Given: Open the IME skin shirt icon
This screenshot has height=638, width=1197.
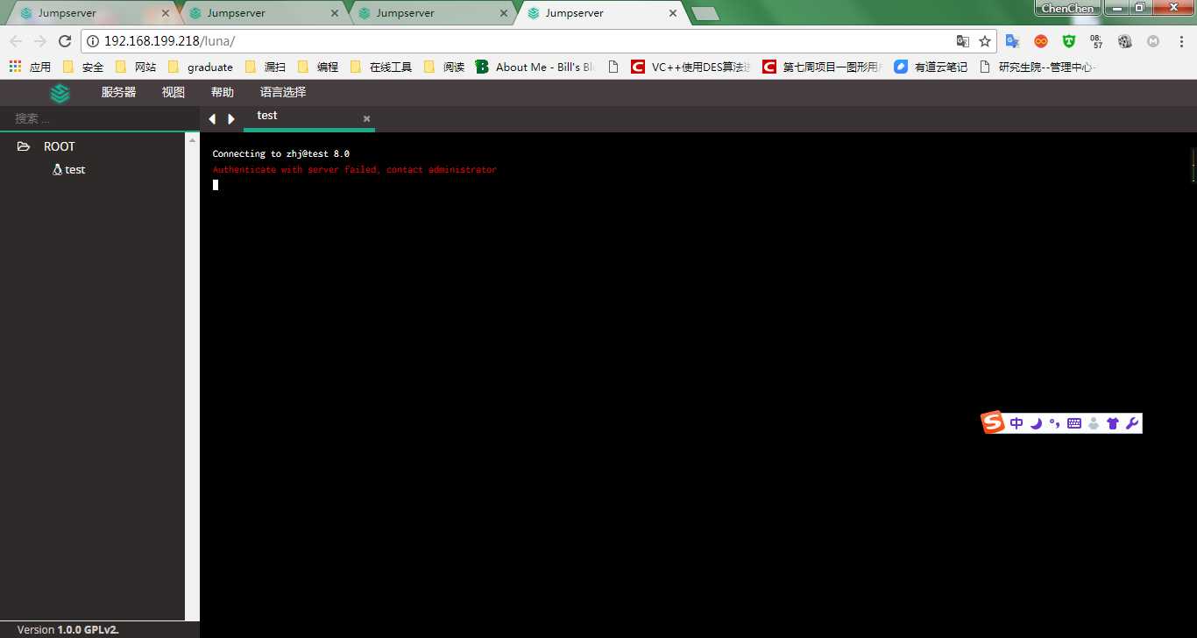Looking at the screenshot, I should click(1113, 423).
